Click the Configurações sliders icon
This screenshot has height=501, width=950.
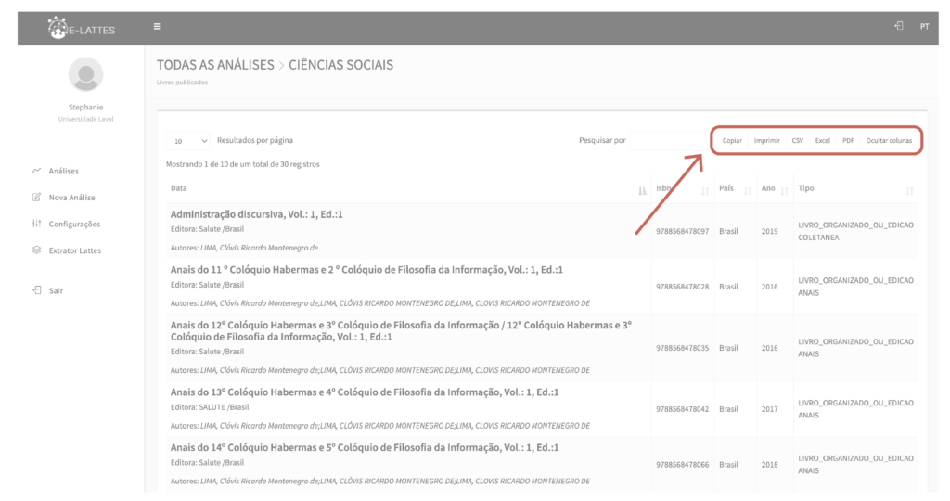tap(36, 224)
